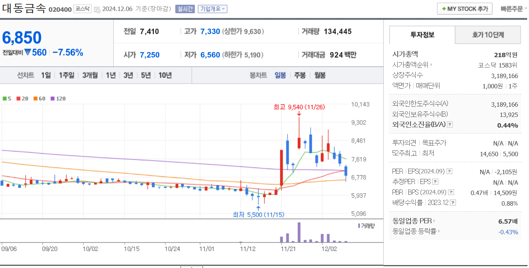The width and height of the screenshot is (529, 268).
Task: Click the 52주최고 최저 value 14,650
Action: point(489,154)
